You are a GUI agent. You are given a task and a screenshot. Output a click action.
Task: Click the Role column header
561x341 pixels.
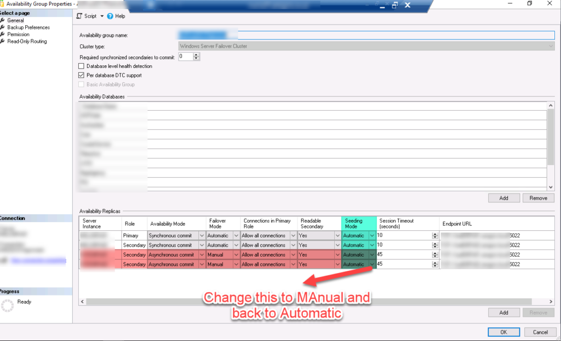(x=135, y=224)
